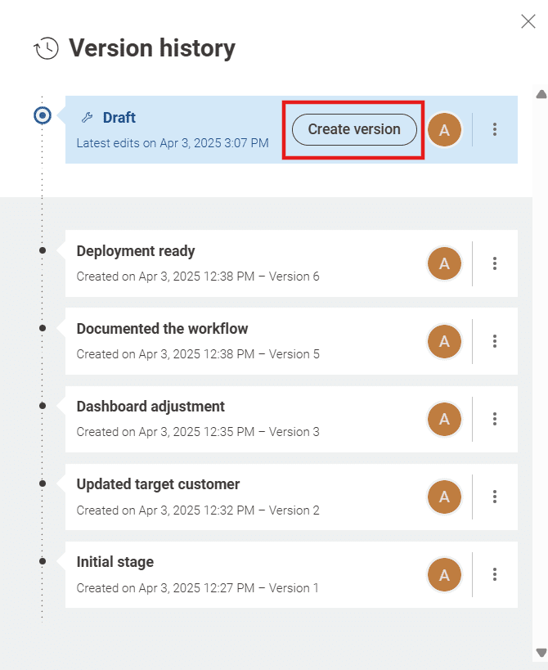Select the Documented the workflow title

pyautogui.click(x=162, y=329)
